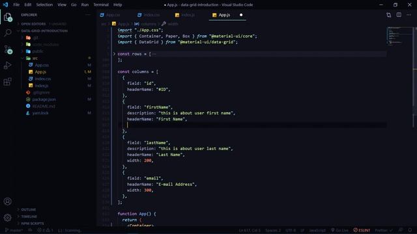Image resolution: width=417 pixels, height=234 pixels.
Task: Open the View menu
Action: [x=62, y=5]
